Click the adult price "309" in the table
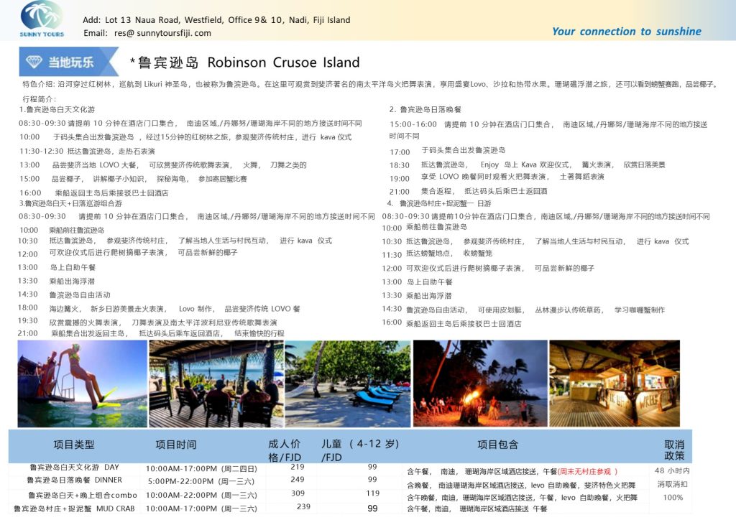This screenshot has width=736, height=520. (298, 493)
